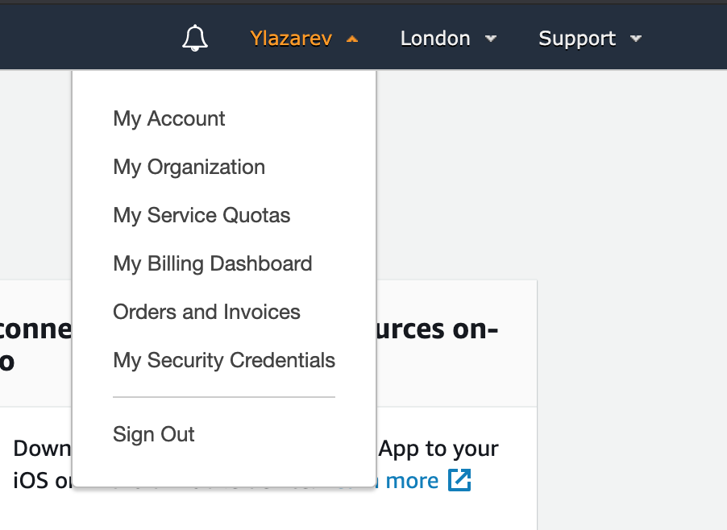This screenshot has width=727, height=530.
Task: Click the 'App to your' description text
Action: pyautogui.click(x=438, y=449)
